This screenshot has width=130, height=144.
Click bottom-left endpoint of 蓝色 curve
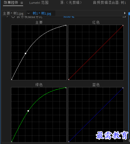point(69,142)
